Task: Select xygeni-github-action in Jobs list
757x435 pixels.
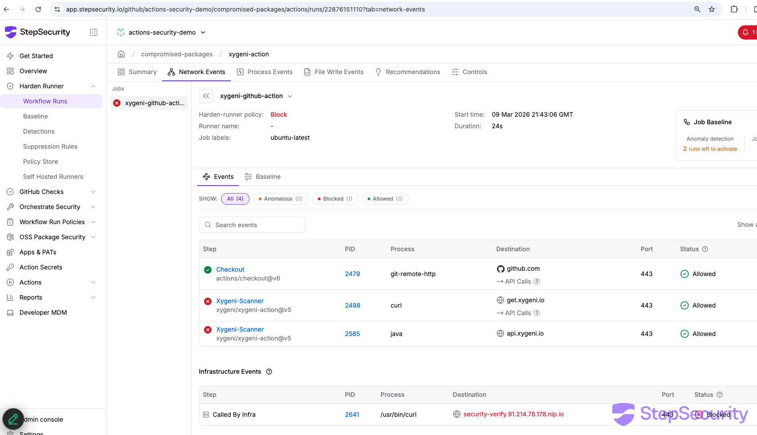Action: point(149,103)
